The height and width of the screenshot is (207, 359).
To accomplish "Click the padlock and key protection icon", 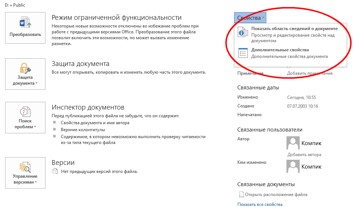I will (x=25, y=68).
